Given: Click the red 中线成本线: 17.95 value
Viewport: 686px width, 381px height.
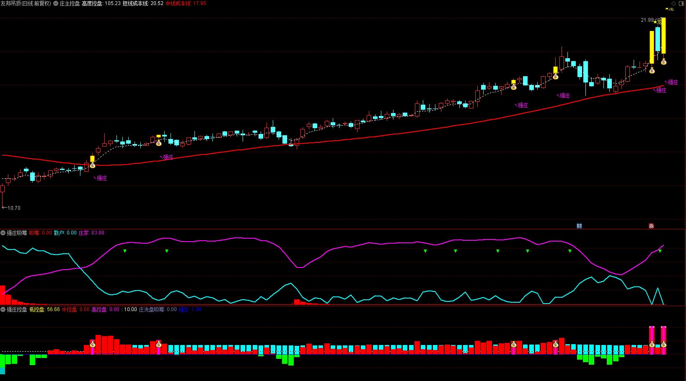Looking at the screenshot, I should point(186,3).
